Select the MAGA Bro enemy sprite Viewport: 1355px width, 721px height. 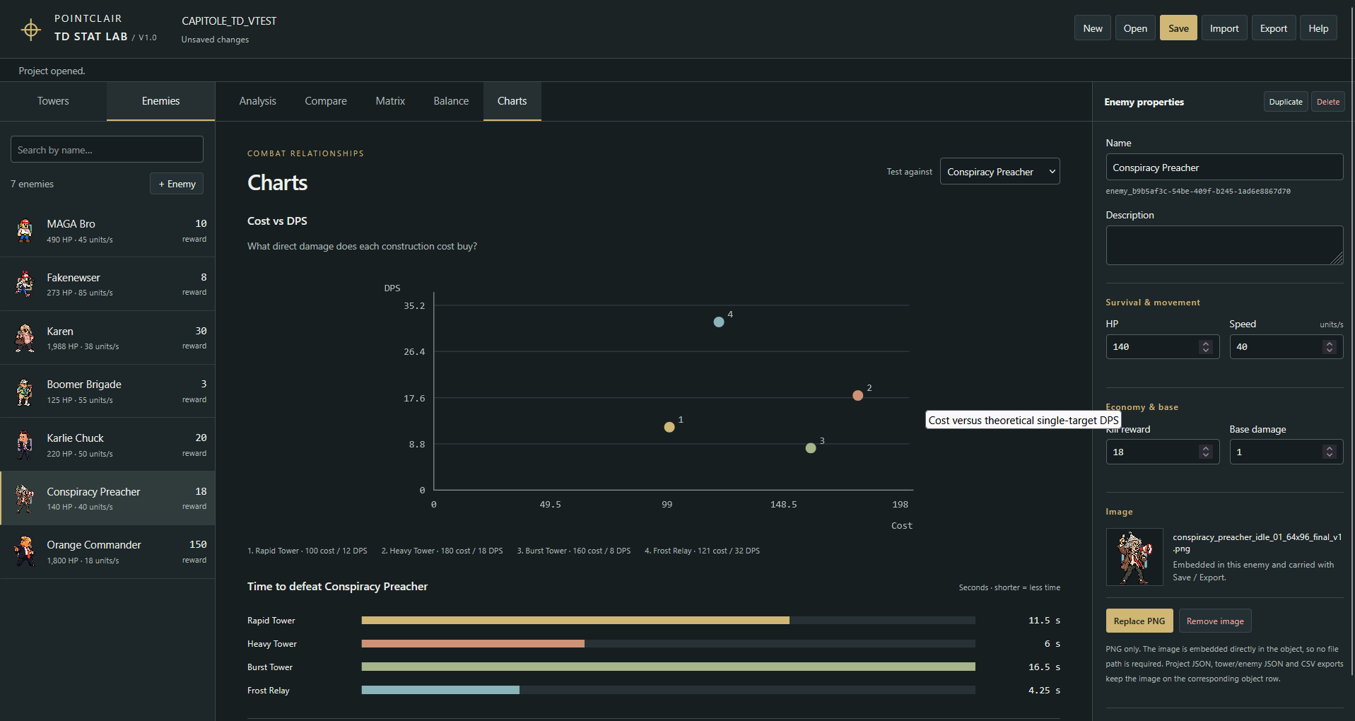25,230
